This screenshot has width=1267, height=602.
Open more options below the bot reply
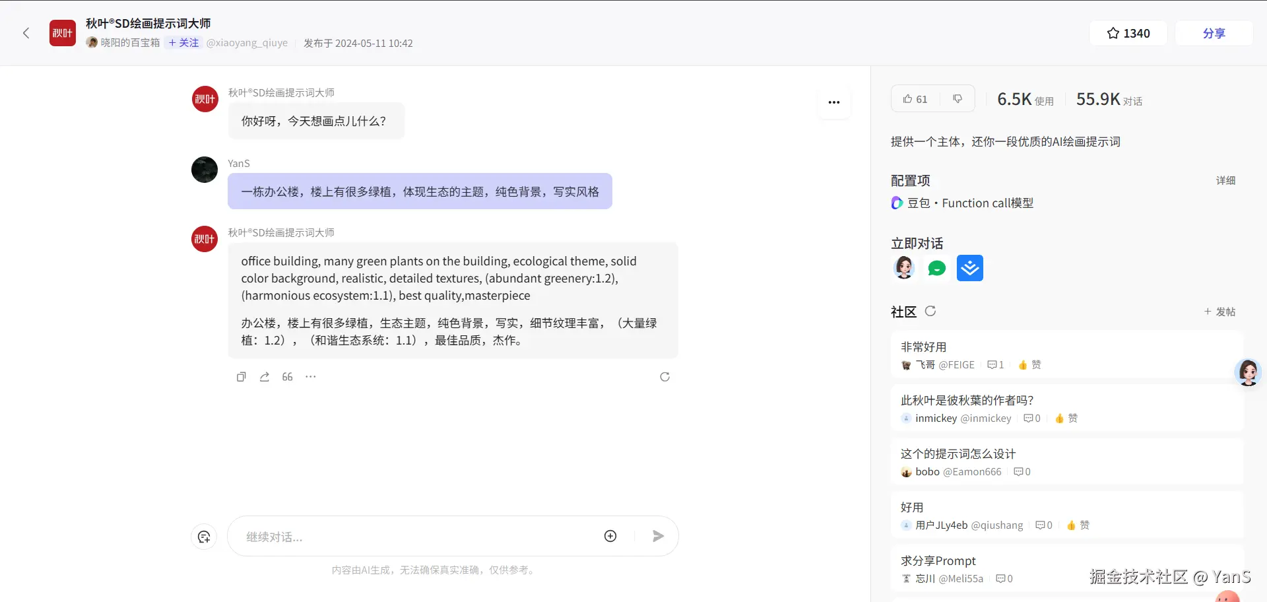311,377
